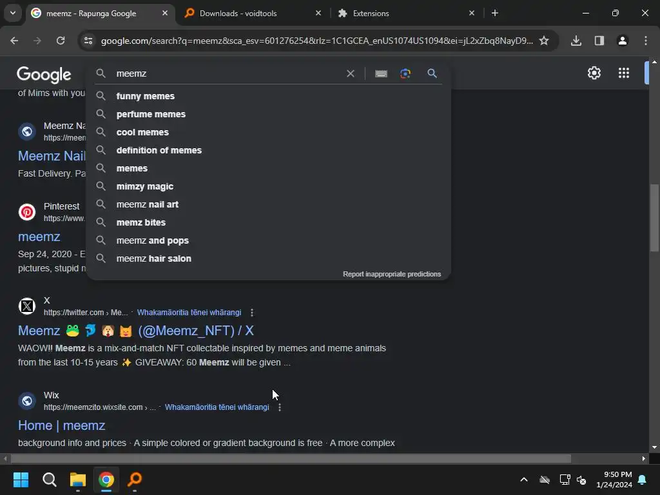
Task: Search by image with Google Lens
Action: click(x=405, y=73)
